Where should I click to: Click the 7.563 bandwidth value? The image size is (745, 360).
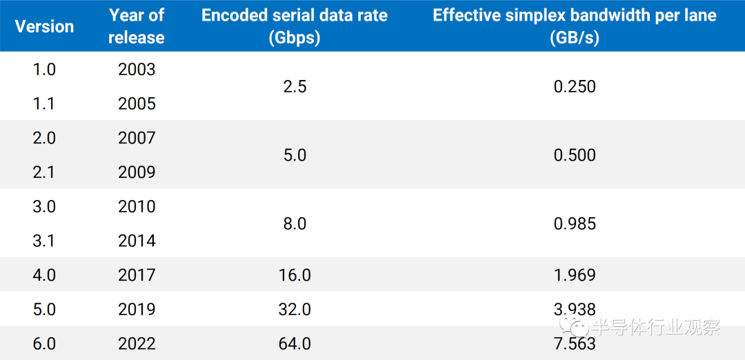click(575, 343)
